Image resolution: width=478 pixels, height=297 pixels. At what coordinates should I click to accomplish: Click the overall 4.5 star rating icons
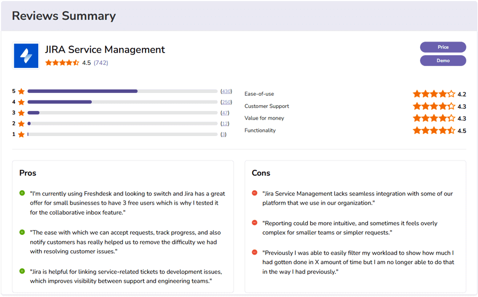[x=62, y=63]
